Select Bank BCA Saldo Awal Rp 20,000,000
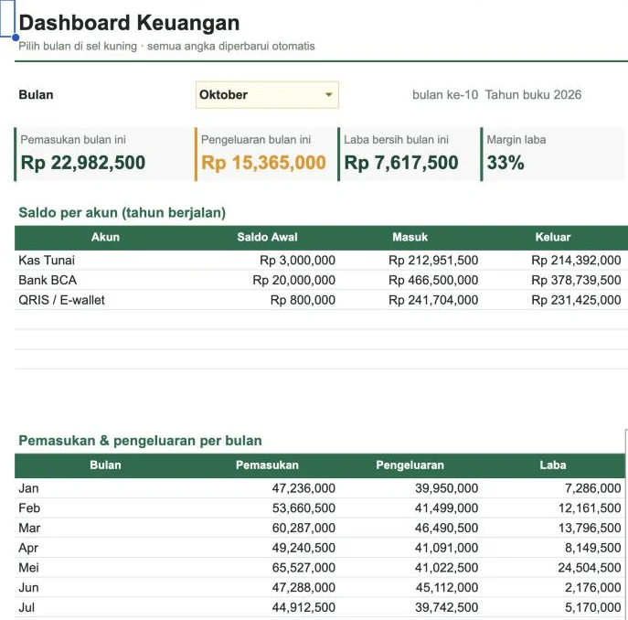 coord(293,280)
